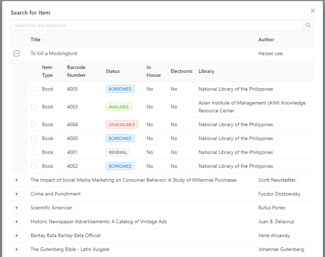The height and width of the screenshot is (257, 325).
Task: Select the book with barcode 4005
Action: coord(33,89)
